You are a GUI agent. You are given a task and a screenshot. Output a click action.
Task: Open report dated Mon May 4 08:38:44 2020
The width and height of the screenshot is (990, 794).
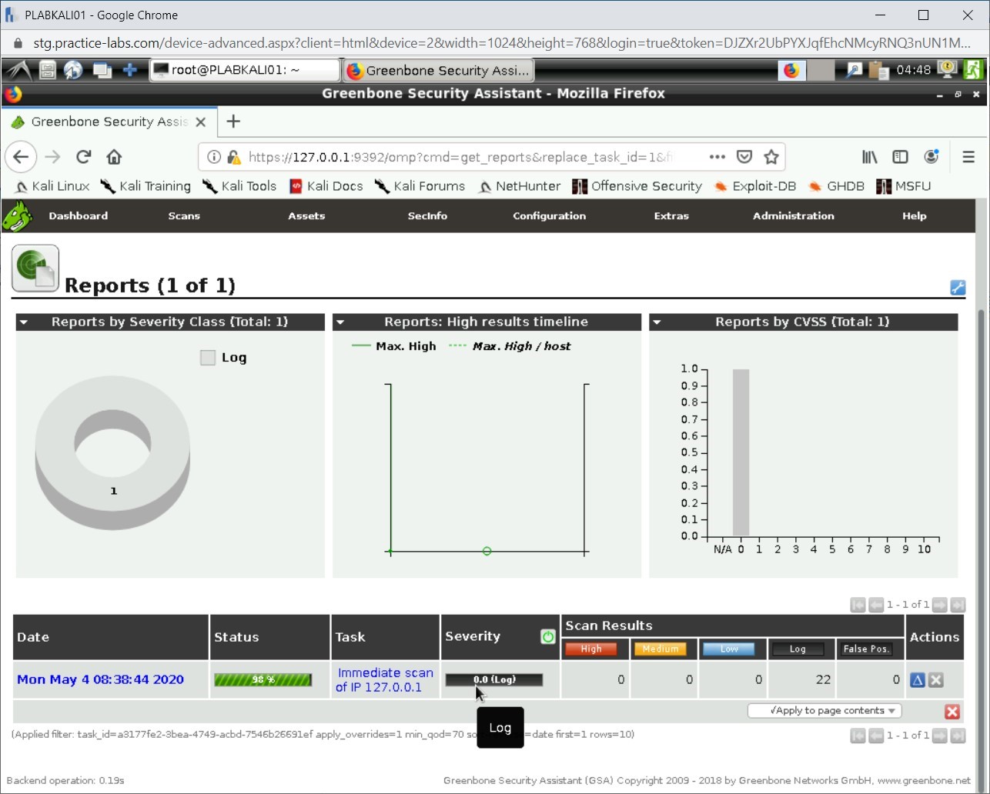(100, 680)
